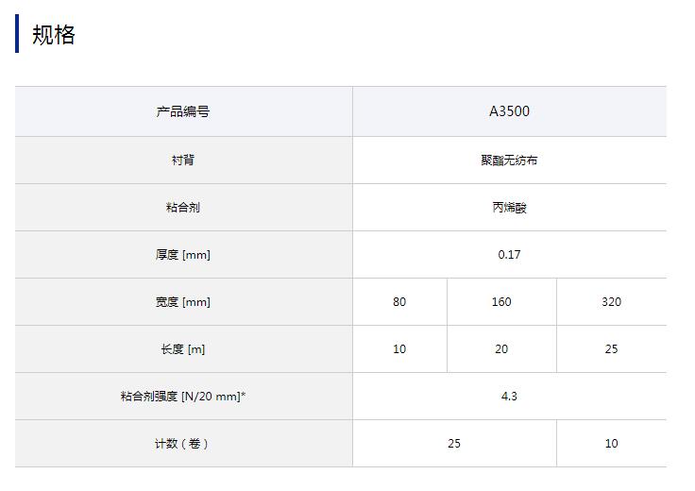Click the 25 value in the 长度 row
Screen dimensions: 695x491
[x=611, y=349]
